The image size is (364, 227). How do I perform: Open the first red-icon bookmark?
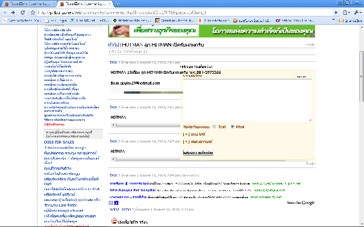pos(22,20)
